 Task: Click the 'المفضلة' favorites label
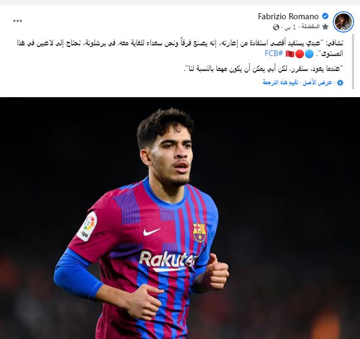pos(310,27)
